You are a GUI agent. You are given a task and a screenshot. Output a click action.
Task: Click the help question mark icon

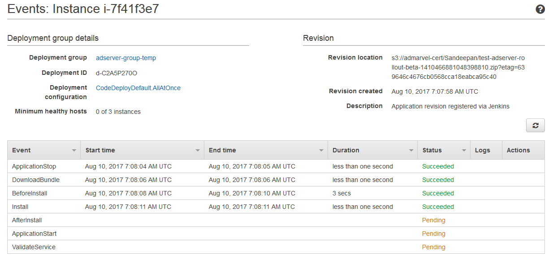click(540, 9)
